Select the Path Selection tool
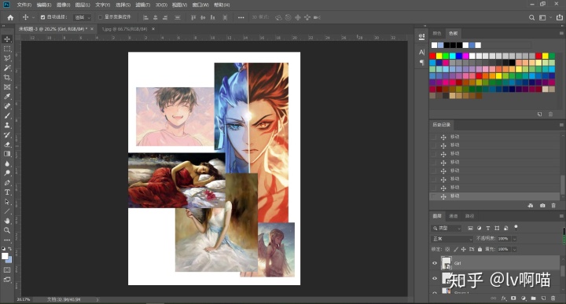 pyautogui.click(x=7, y=202)
